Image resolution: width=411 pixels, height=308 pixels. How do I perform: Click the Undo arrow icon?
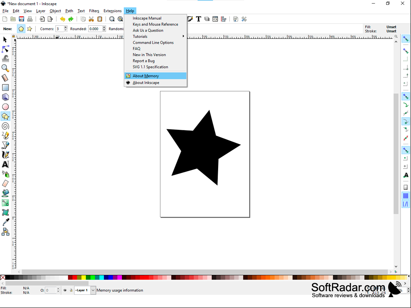(63, 19)
